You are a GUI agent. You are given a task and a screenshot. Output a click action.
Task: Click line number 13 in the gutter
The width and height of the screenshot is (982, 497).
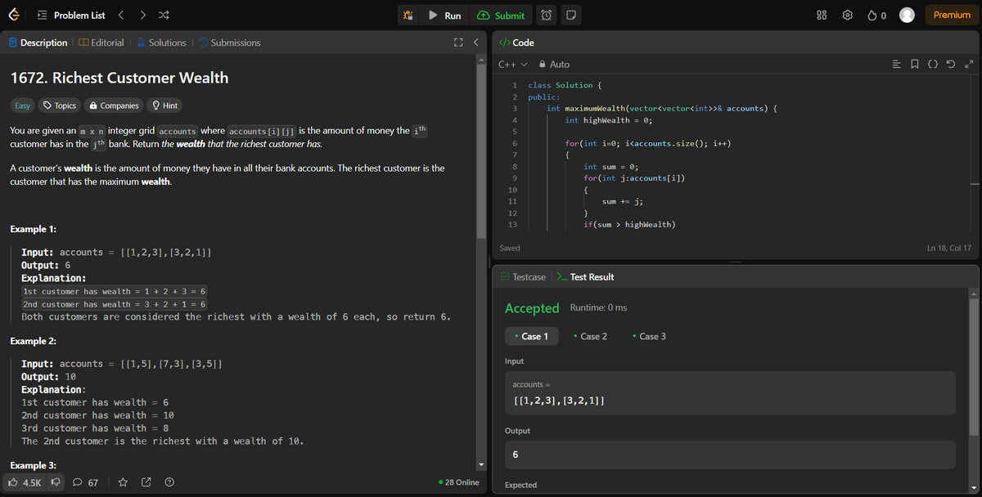pyautogui.click(x=512, y=224)
